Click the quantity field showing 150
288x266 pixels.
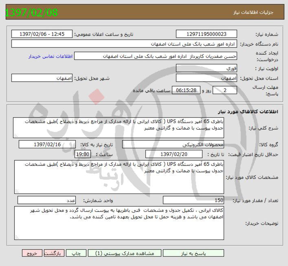click(193, 200)
